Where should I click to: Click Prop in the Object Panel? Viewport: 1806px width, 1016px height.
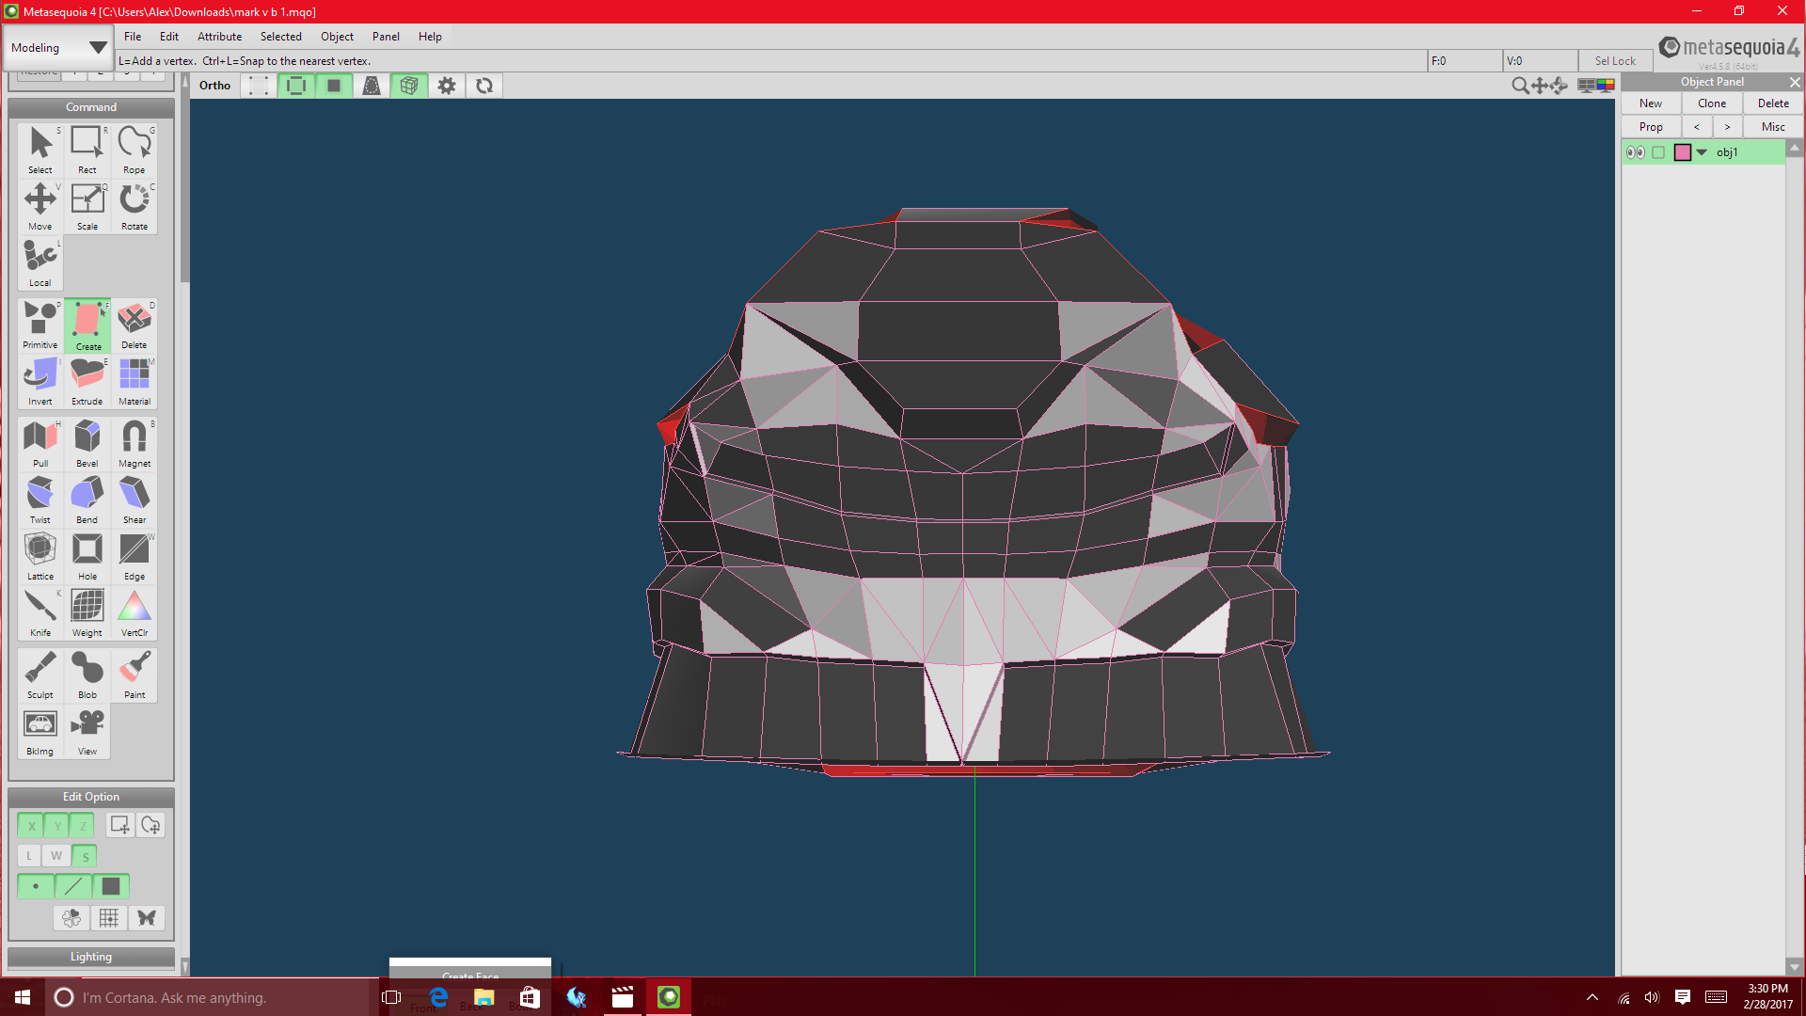(1651, 127)
